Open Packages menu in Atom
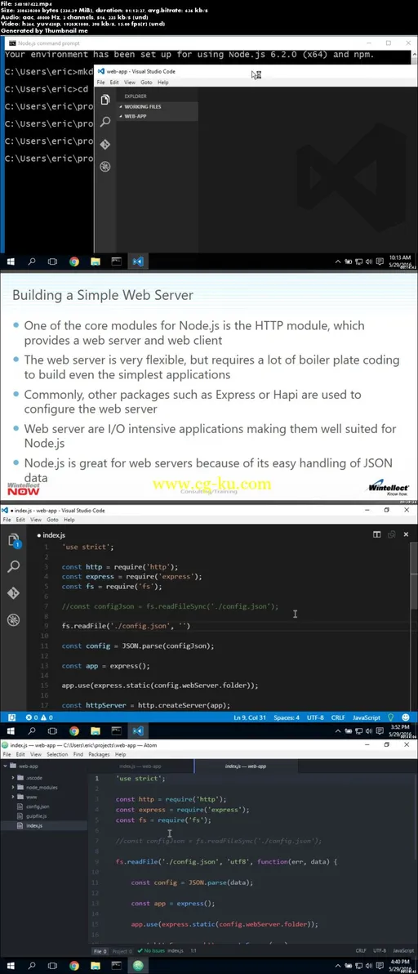This screenshot has height=974, width=418. click(100, 754)
